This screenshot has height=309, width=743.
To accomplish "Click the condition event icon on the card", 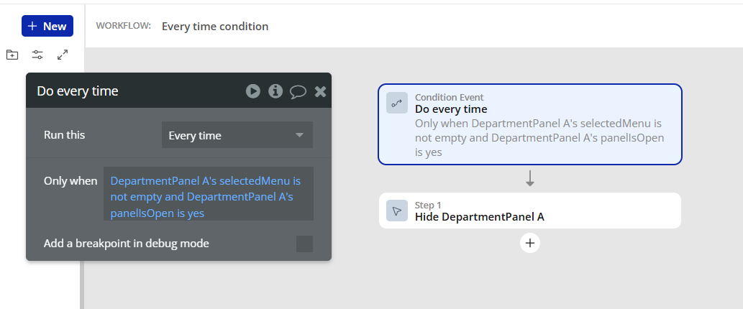I will pyautogui.click(x=397, y=103).
